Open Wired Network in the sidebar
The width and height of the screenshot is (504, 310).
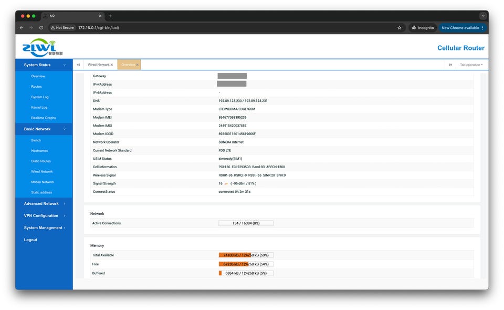click(42, 171)
